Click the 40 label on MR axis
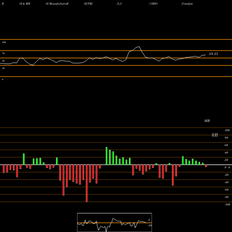 click(x=226, y=153)
